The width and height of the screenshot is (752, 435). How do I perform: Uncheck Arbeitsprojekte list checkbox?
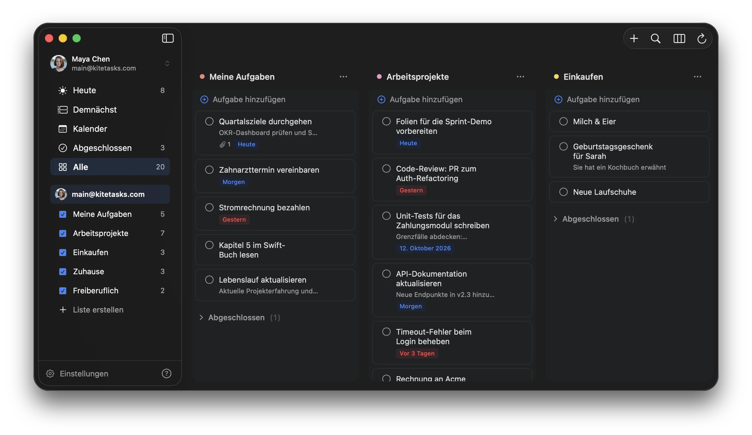(63, 233)
